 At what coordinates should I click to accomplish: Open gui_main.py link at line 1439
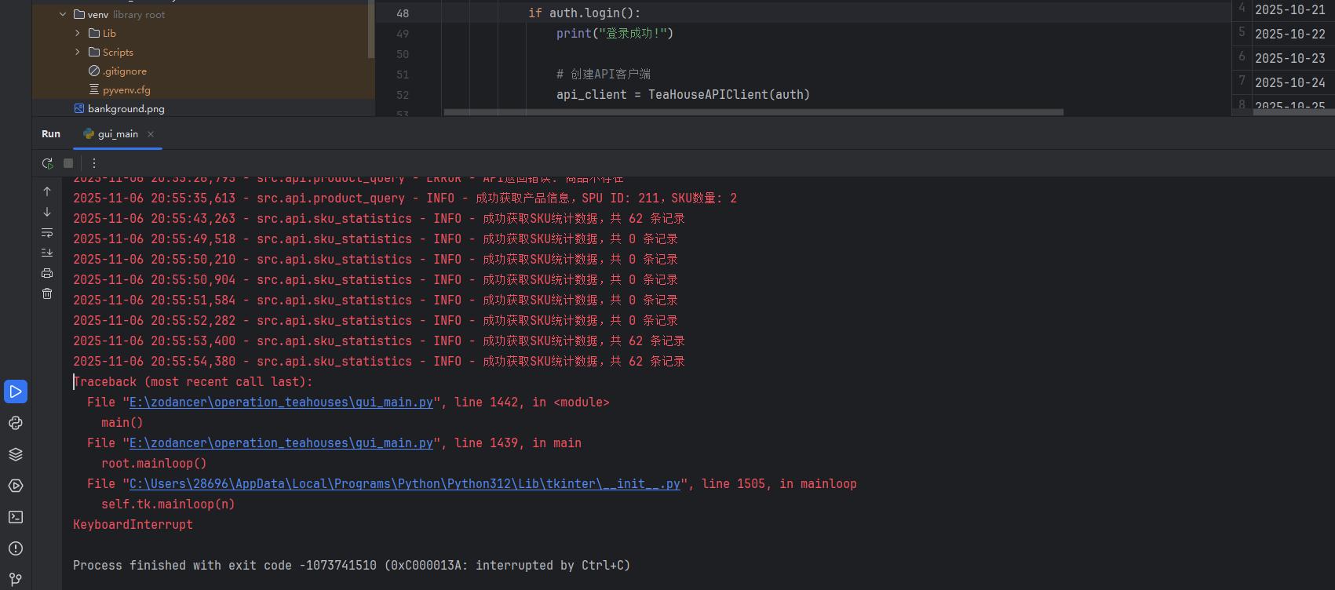[281, 443]
